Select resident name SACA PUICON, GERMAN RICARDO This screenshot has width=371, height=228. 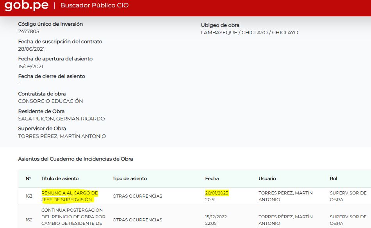pos(61,119)
